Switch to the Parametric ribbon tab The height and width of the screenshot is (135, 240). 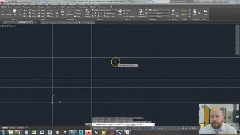tap(26, 7)
